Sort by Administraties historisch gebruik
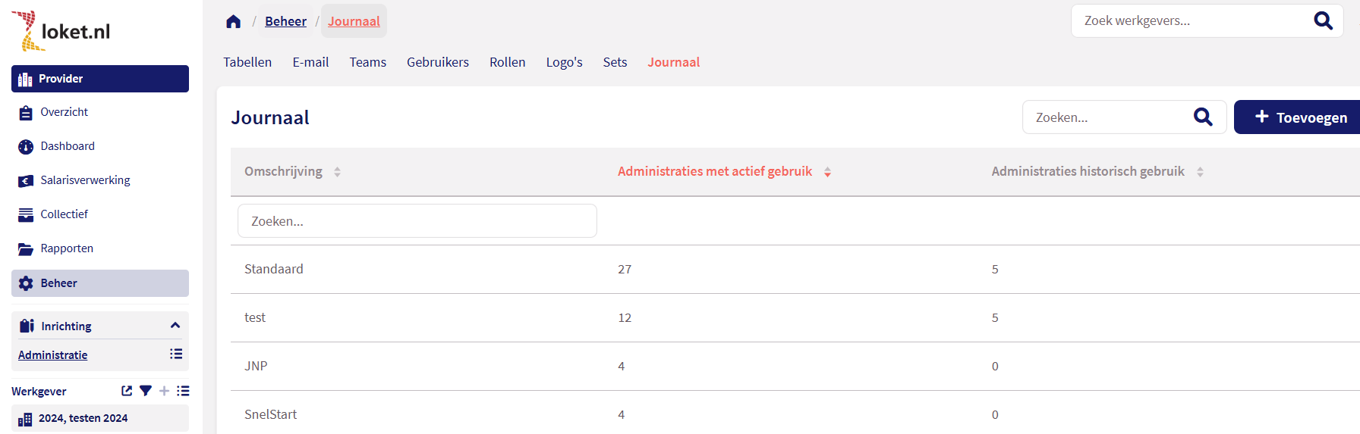The image size is (1360, 434). coord(1200,172)
